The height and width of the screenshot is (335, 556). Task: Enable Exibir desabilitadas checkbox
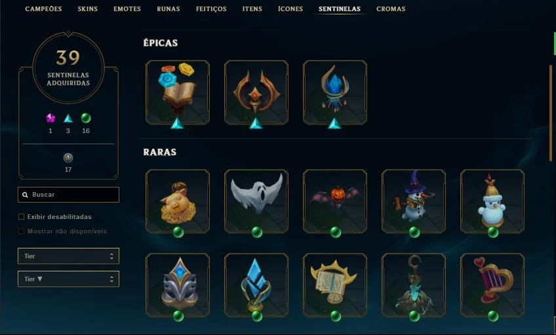pyautogui.click(x=21, y=216)
